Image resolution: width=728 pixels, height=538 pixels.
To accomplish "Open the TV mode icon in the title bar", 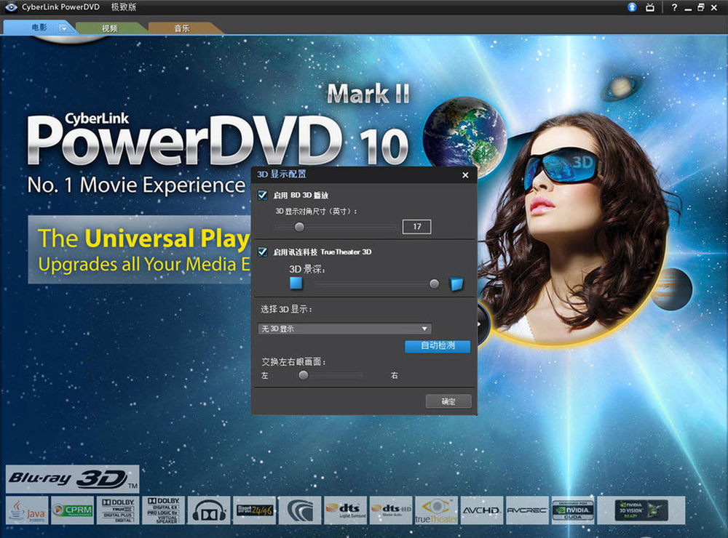I will 650,7.
